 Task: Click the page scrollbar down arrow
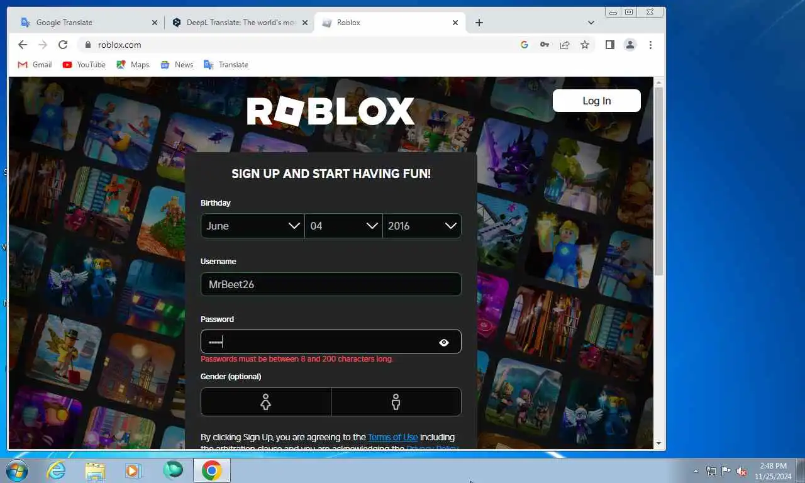[659, 443]
